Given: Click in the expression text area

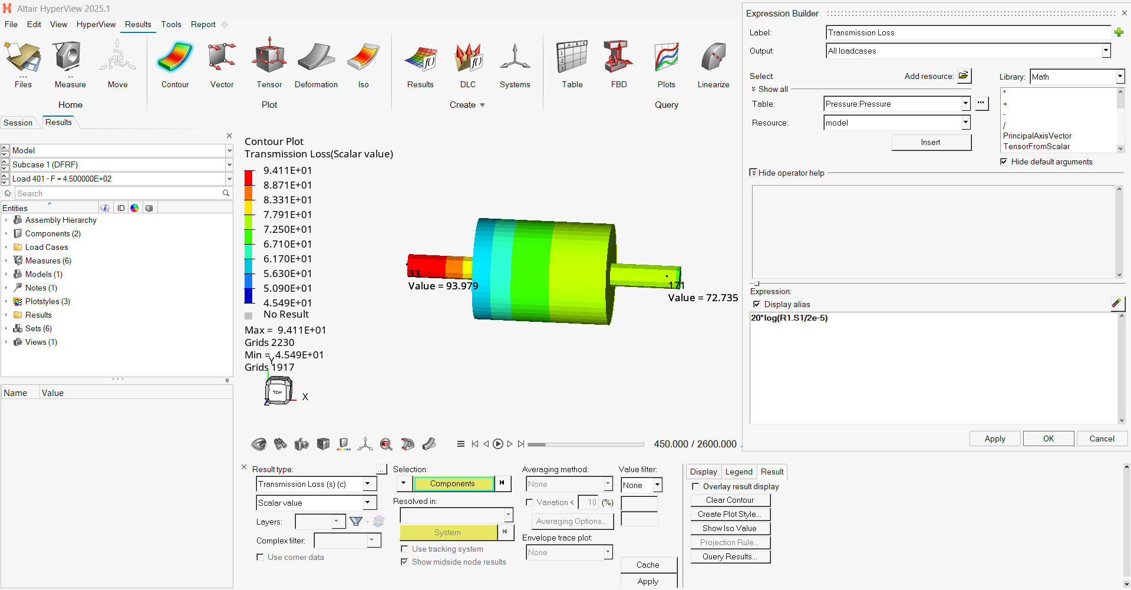Looking at the screenshot, I should point(934,368).
